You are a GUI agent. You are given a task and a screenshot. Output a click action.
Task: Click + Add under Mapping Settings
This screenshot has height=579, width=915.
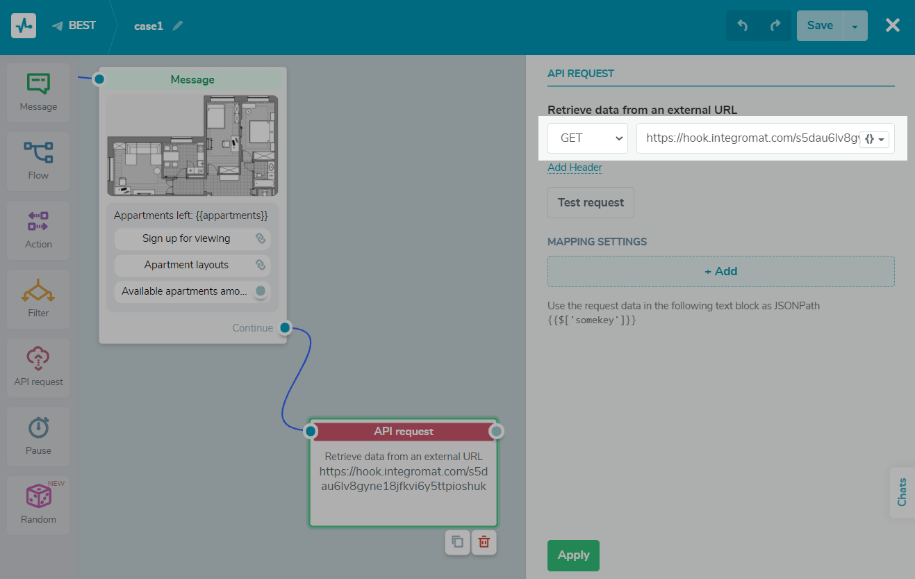coord(720,271)
